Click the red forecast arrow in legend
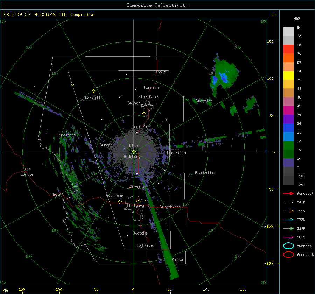The width and height of the screenshot is (315, 294). [288, 193]
